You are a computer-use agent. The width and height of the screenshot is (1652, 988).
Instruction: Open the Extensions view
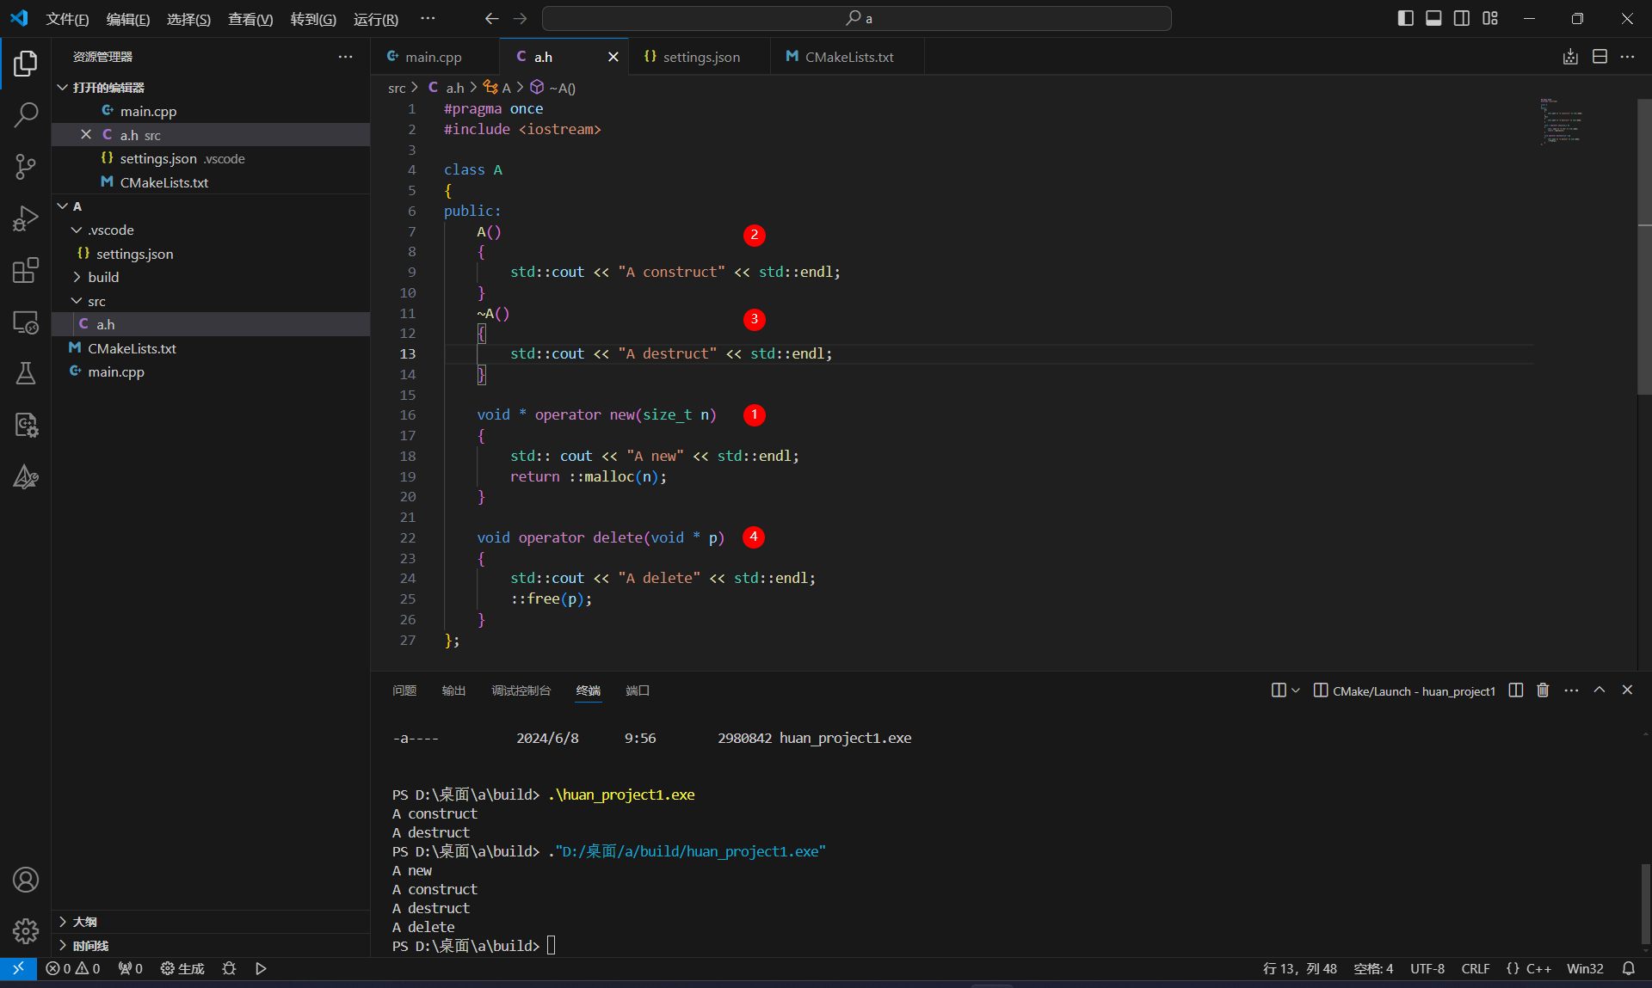[26, 269]
